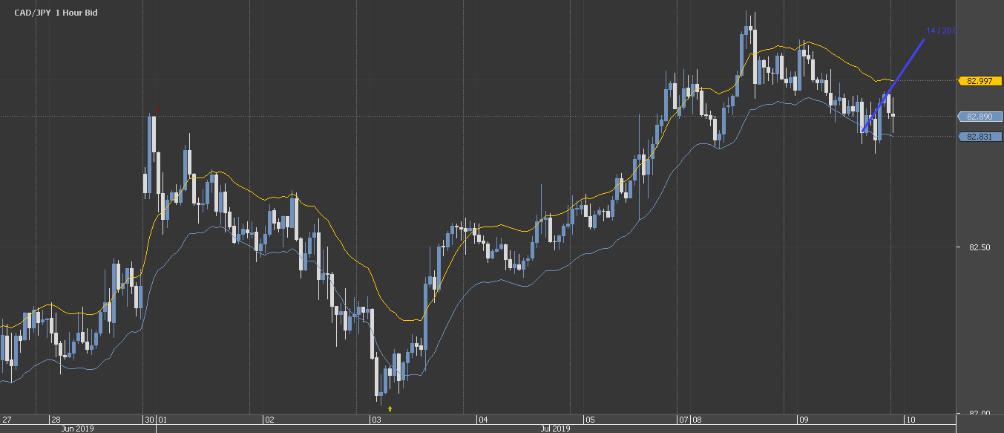The image size is (1004, 433).
Task: Click the 82.50 level on the price axis
Action: click(980, 247)
